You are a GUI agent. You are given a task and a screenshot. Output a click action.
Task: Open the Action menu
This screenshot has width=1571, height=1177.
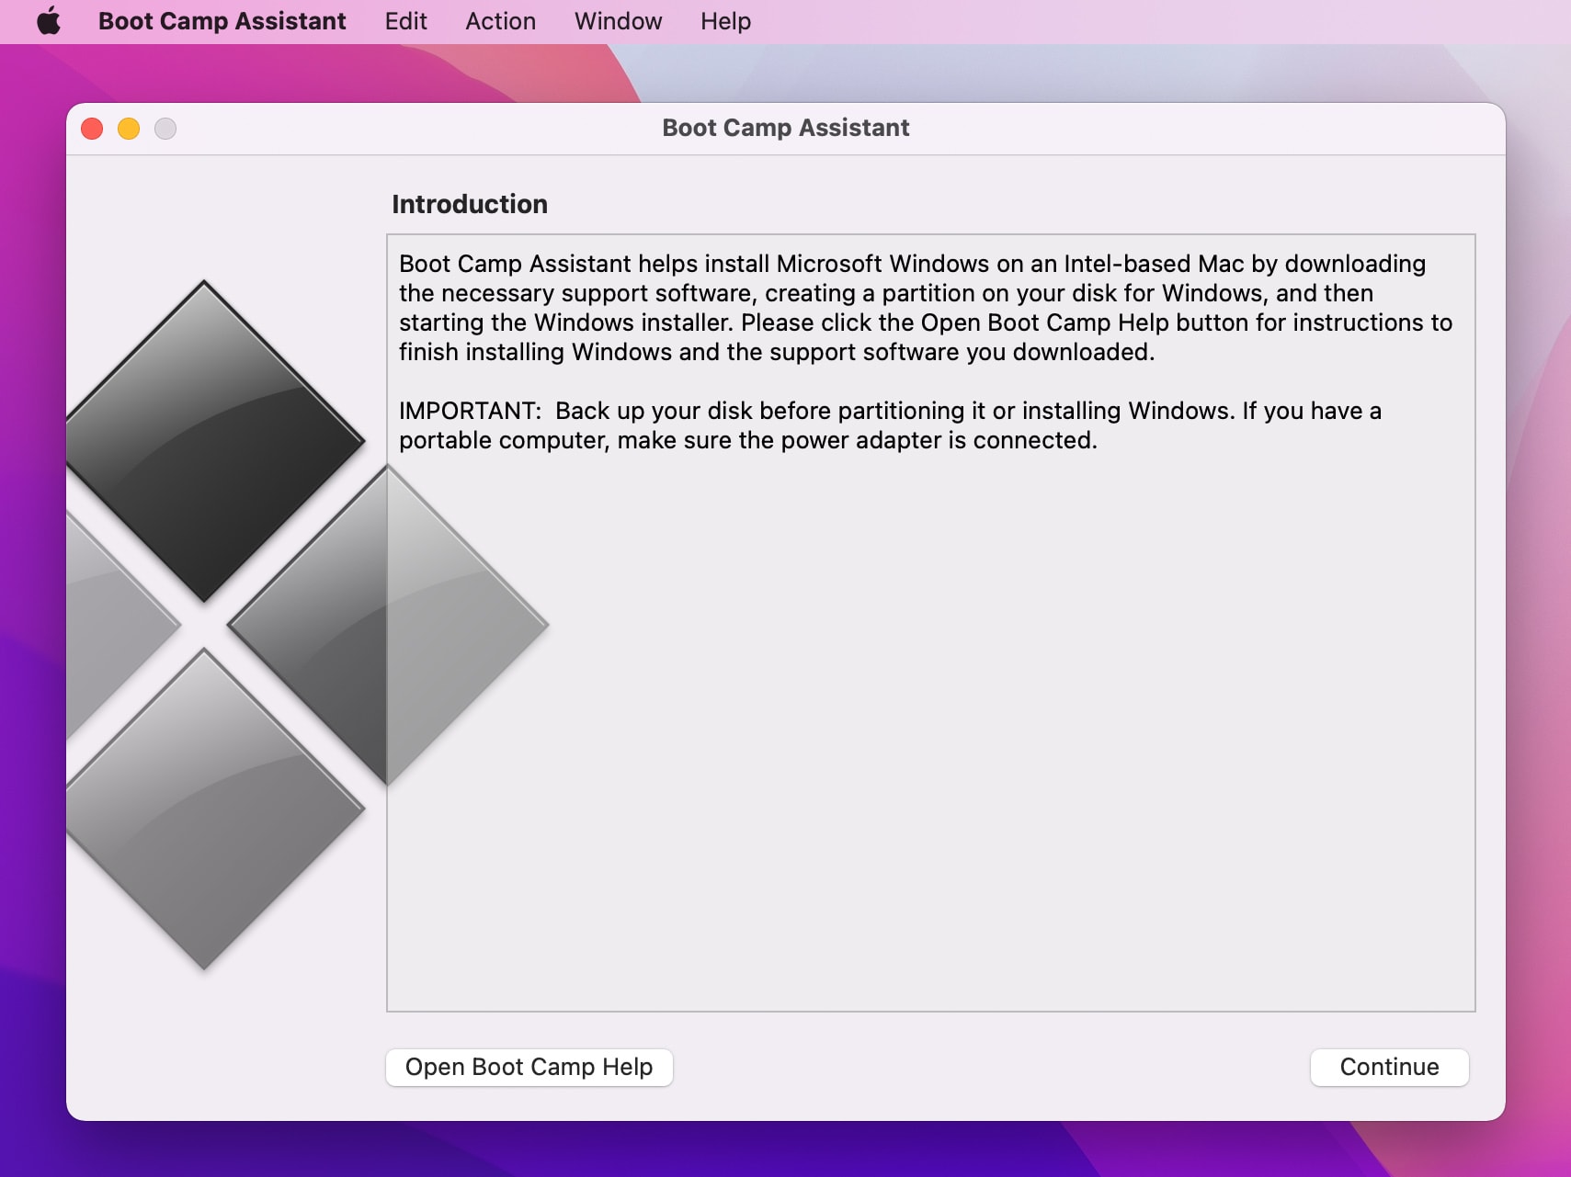click(x=500, y=20)
